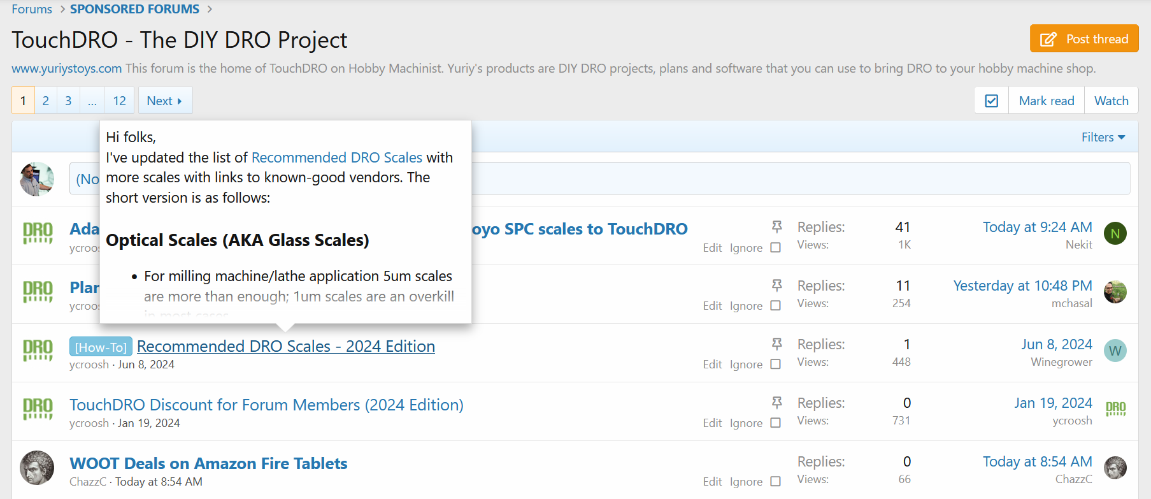Click sticky pin icon for TouchDRO Discount thread
This screenshot has width=1151, height=499.
coord(776,402)
